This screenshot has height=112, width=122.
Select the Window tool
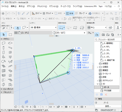tap(10, 52)
